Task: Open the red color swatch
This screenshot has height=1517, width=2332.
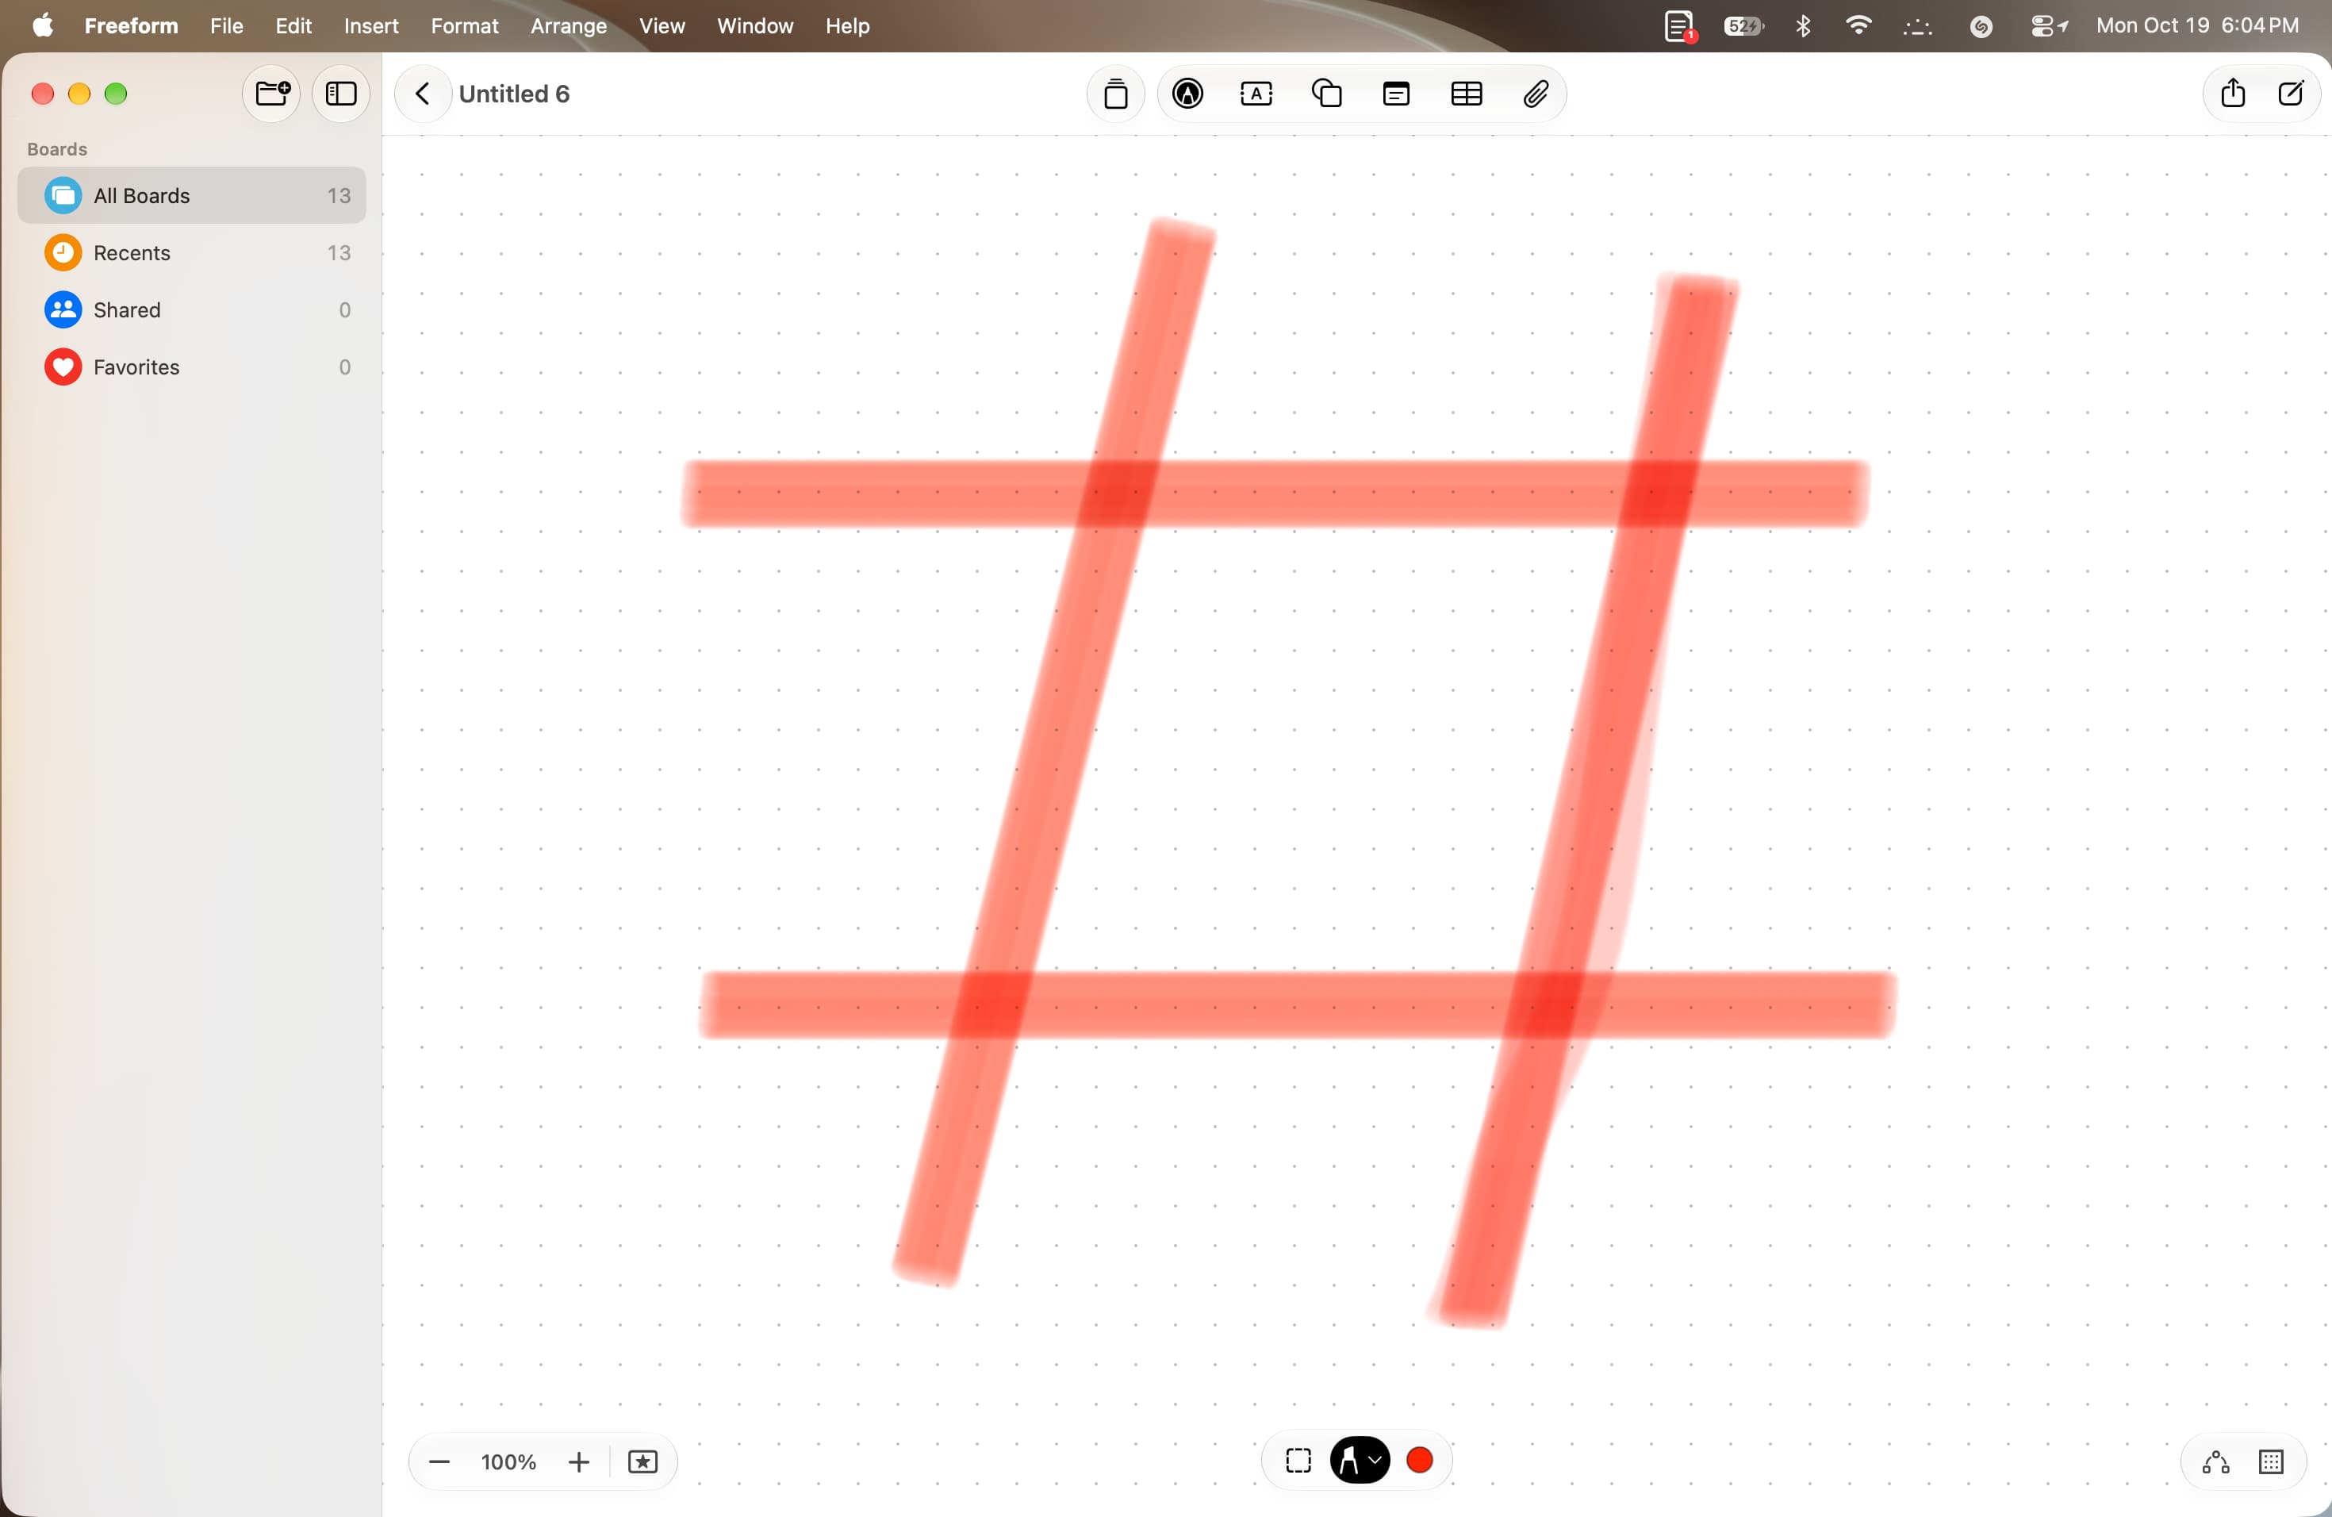Action: 1420,1461
